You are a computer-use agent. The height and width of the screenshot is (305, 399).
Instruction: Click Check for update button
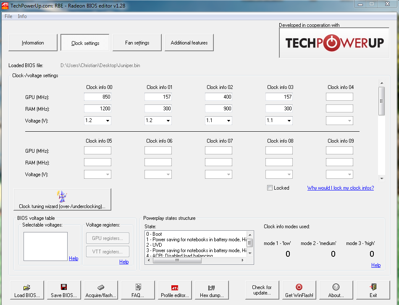(262, 290)
